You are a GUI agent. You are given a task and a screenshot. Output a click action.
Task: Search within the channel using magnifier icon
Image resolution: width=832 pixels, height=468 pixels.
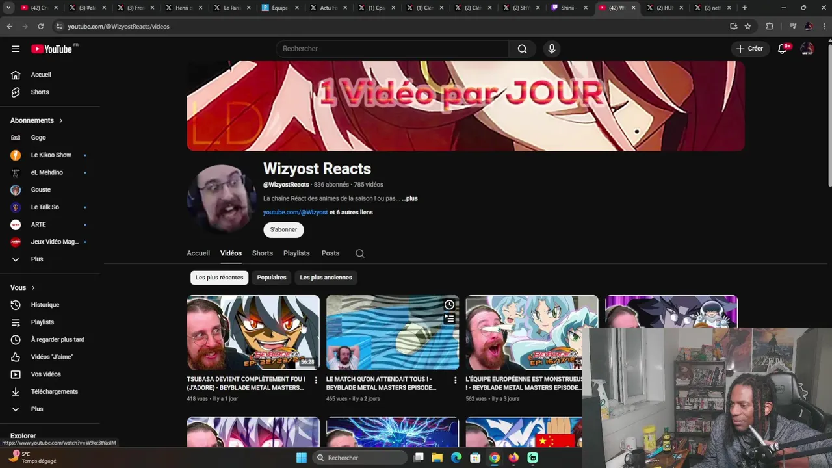click(359, 253)
